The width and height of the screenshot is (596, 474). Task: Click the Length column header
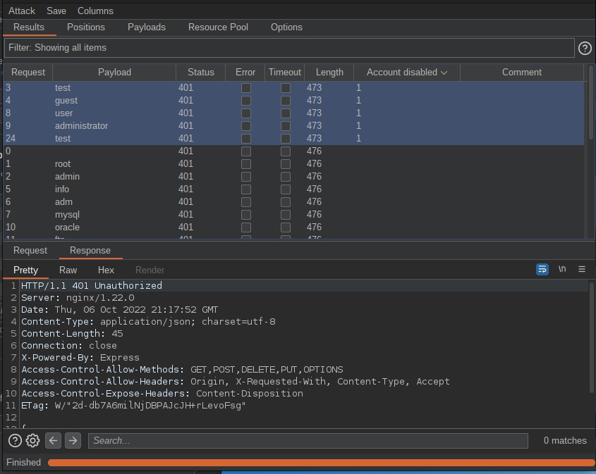[x=329, y=72]
